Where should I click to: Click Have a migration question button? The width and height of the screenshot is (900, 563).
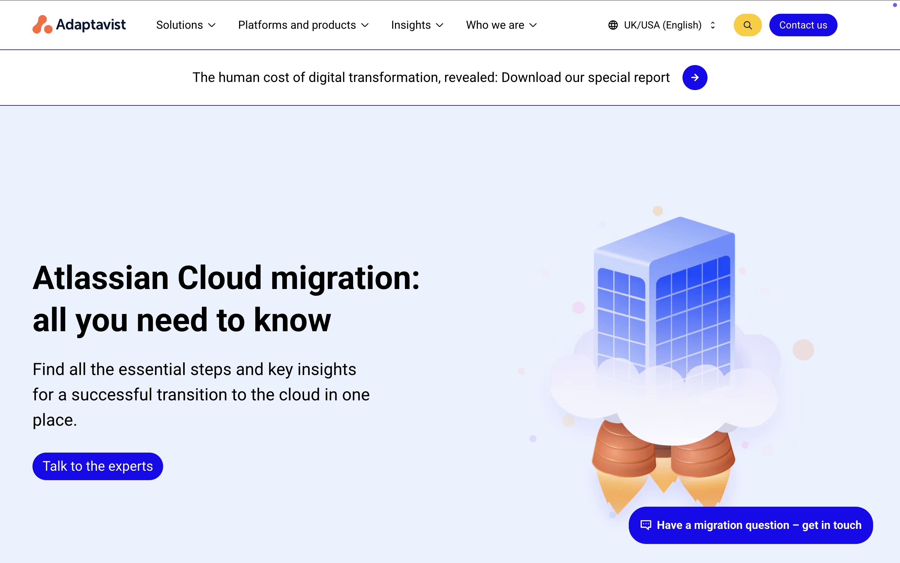(x=759, y=525)
